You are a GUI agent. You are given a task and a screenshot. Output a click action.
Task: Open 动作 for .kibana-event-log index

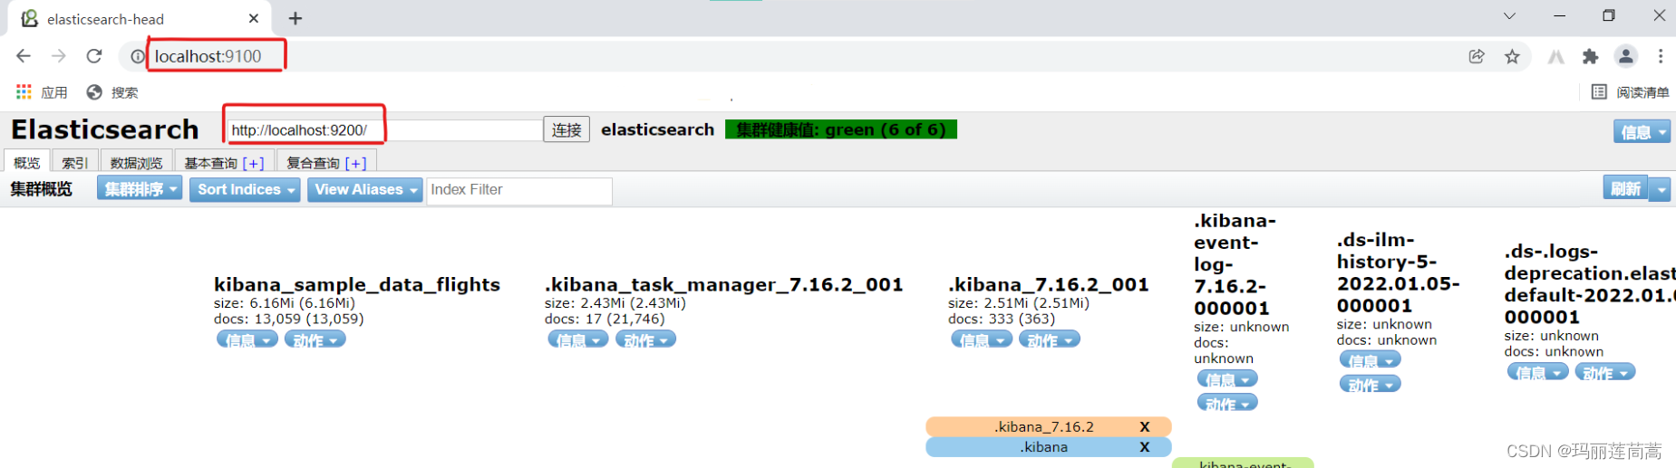click(x=1227, y=403)
